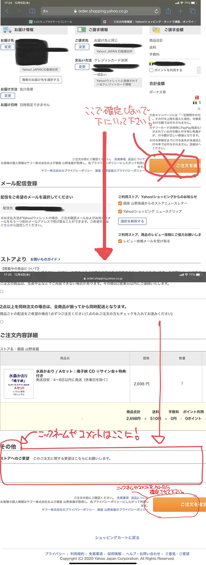Viewport: 206px width, 565px height.
Task: Switch to the IIJセキュアMXサービス/メール tab
Action: 51,22
